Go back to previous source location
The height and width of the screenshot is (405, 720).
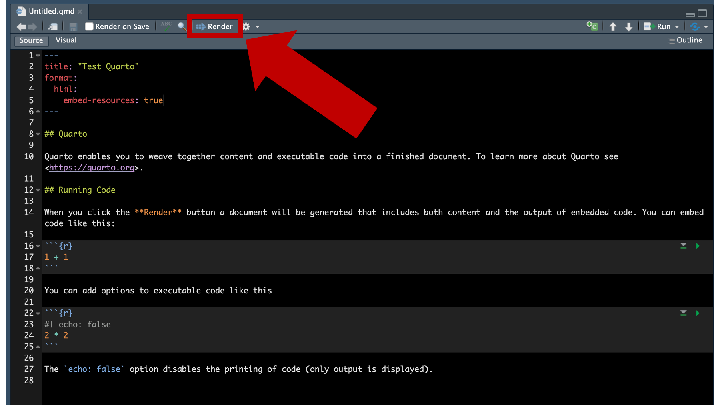pyautogui.click(x=21, y=27)
